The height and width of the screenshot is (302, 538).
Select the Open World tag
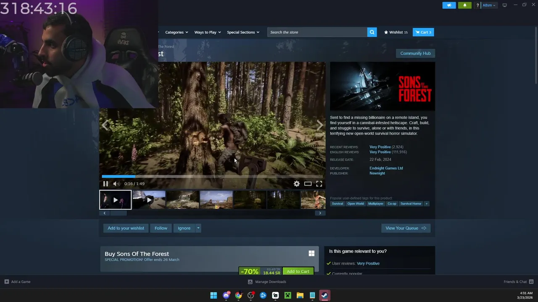(356, 204)
